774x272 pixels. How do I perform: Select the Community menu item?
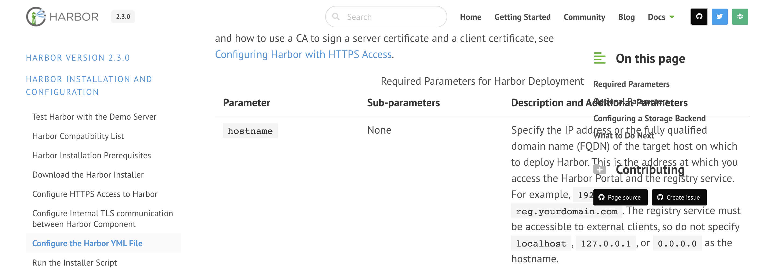click(584, 17)
